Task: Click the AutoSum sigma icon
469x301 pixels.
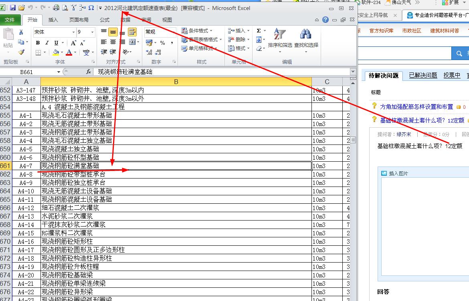Action: point(259,30)
